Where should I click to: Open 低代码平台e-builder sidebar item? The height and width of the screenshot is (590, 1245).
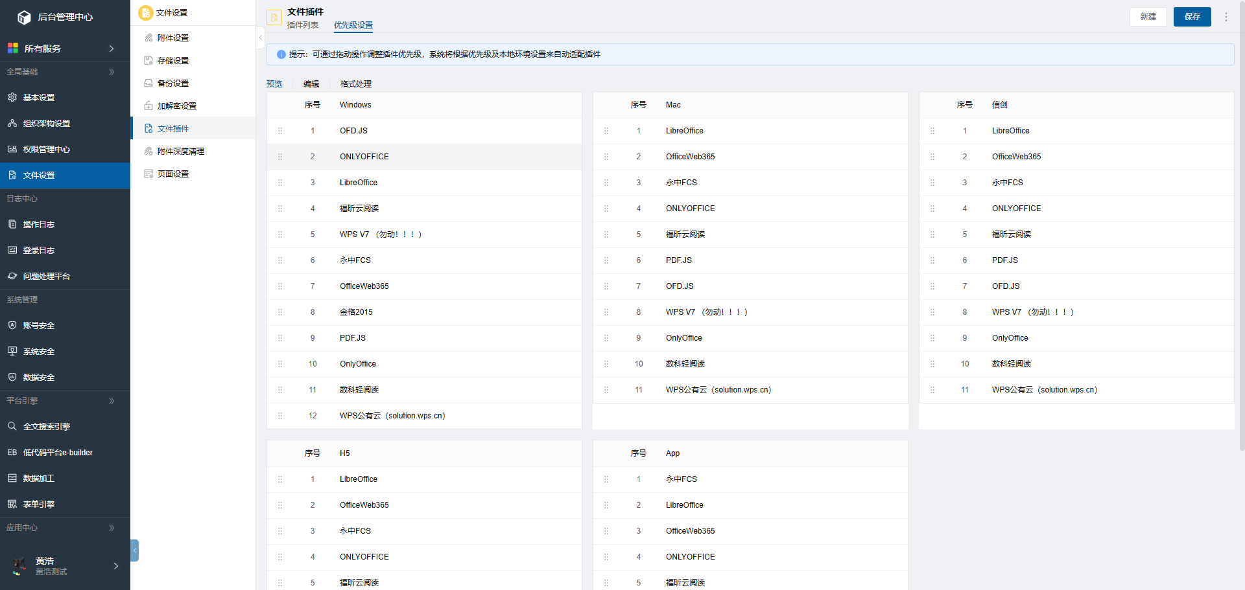(x=65, y=453)
